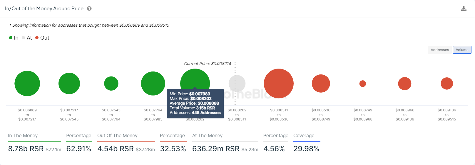
Task: Toggle the green In legend item
Action: pyautogui.click(x=14, y=38)
